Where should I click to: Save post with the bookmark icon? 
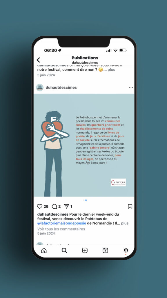(130, 206)
